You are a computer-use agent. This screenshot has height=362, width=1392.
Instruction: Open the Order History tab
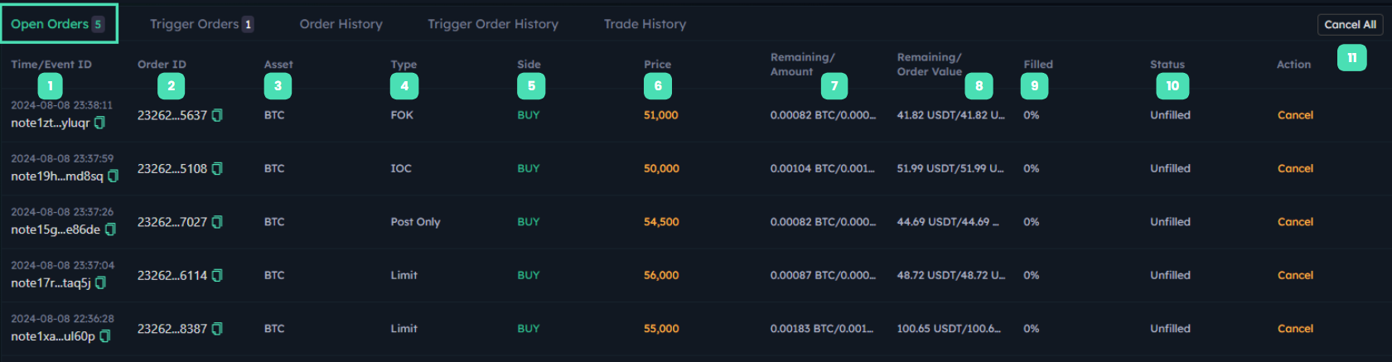tap(341, 24)
